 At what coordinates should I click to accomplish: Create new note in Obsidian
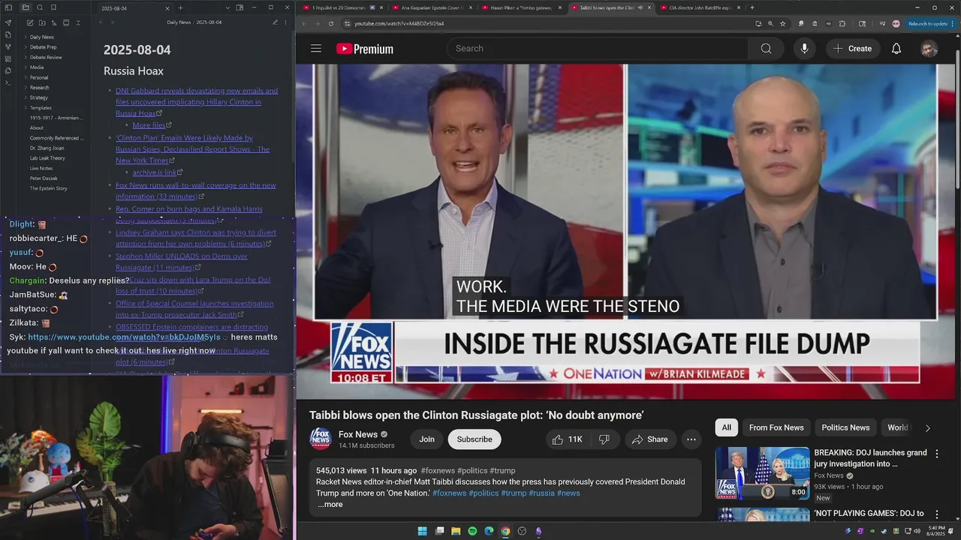(30, 23)
